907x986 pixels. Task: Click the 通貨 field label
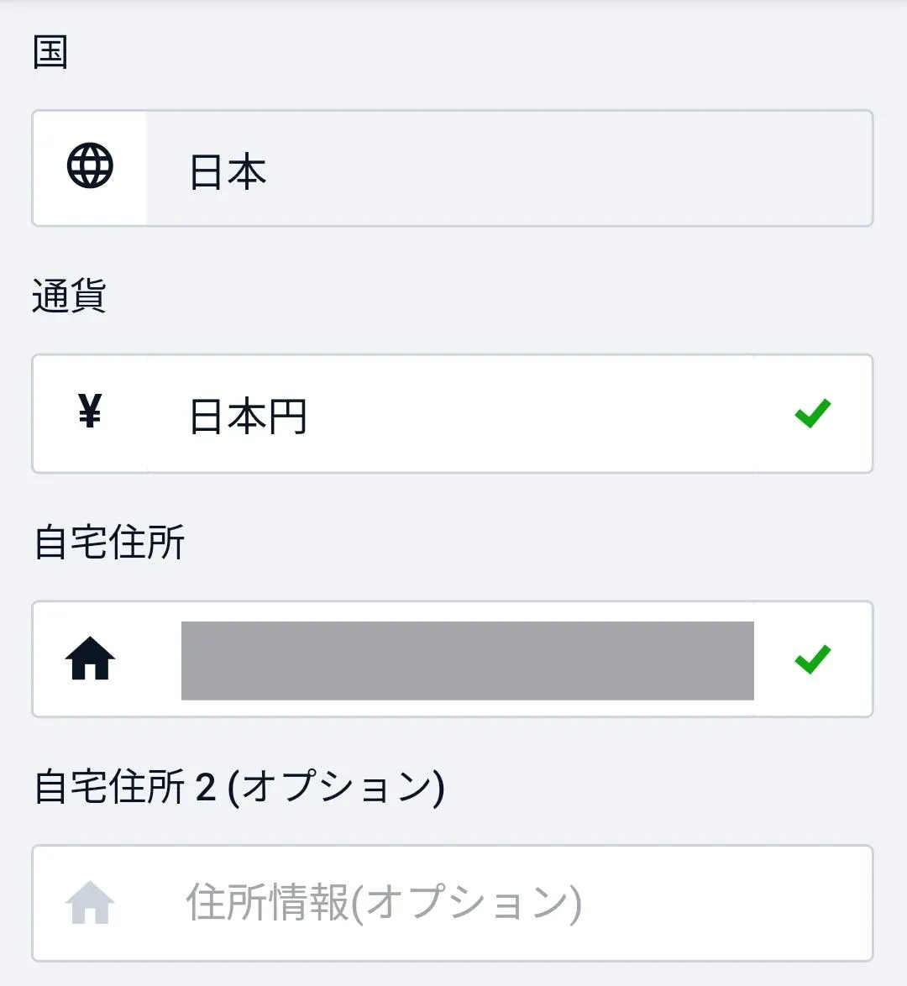click(x=69, y=296)
